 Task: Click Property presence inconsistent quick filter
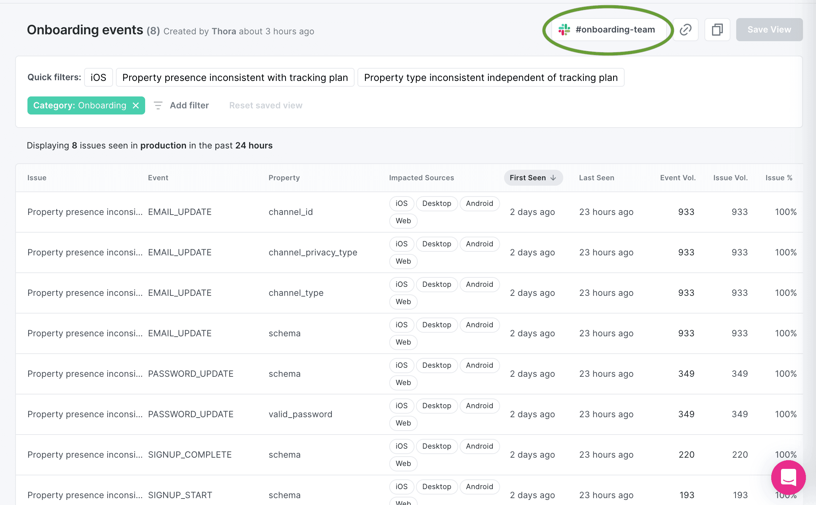click(235, 78)
